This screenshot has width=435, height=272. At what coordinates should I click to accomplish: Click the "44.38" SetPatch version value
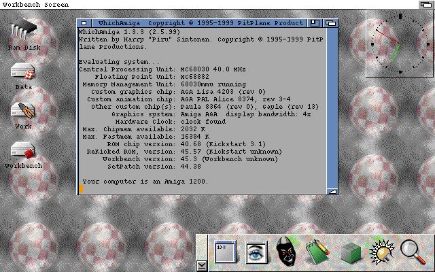[x=191, y=167]
